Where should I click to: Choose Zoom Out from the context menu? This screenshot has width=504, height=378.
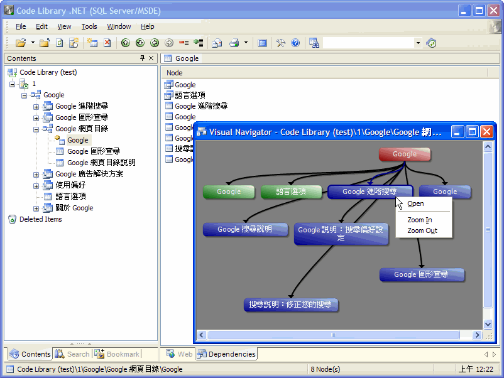click(x=422, y=230)
